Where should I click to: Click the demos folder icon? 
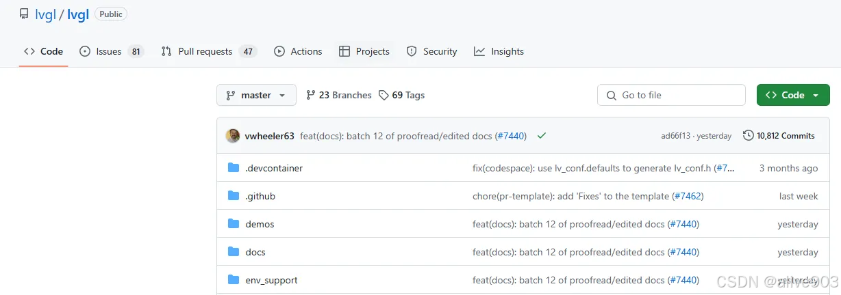click(x=234, y=224)
